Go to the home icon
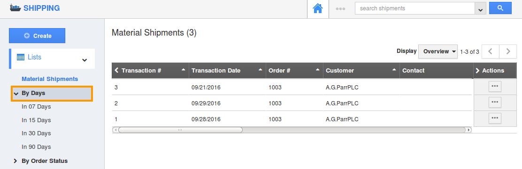This screenshot has width=522, height=169. coord(318,8)
